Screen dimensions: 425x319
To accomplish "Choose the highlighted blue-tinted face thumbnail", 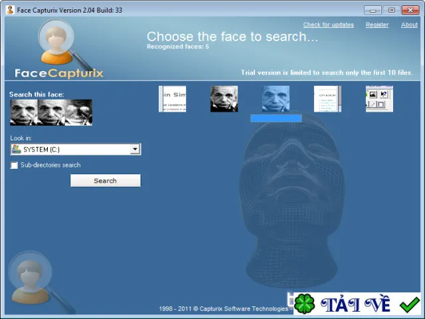I will coord(276,99).
